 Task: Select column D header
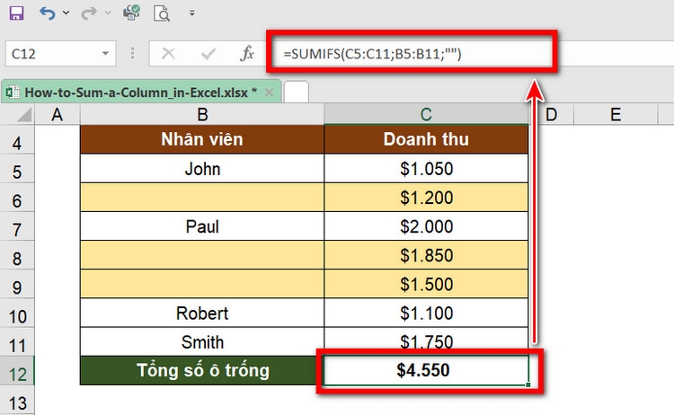[x=552, y=115]
